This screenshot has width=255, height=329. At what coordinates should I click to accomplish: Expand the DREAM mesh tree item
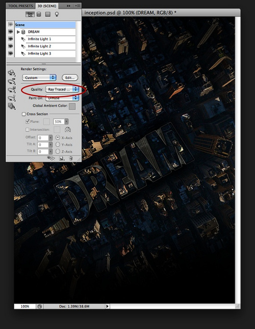click(18, 32)
